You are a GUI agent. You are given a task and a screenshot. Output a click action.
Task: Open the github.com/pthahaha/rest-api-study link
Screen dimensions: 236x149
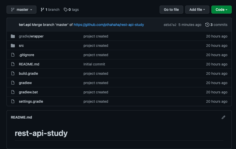pos(109,25)
